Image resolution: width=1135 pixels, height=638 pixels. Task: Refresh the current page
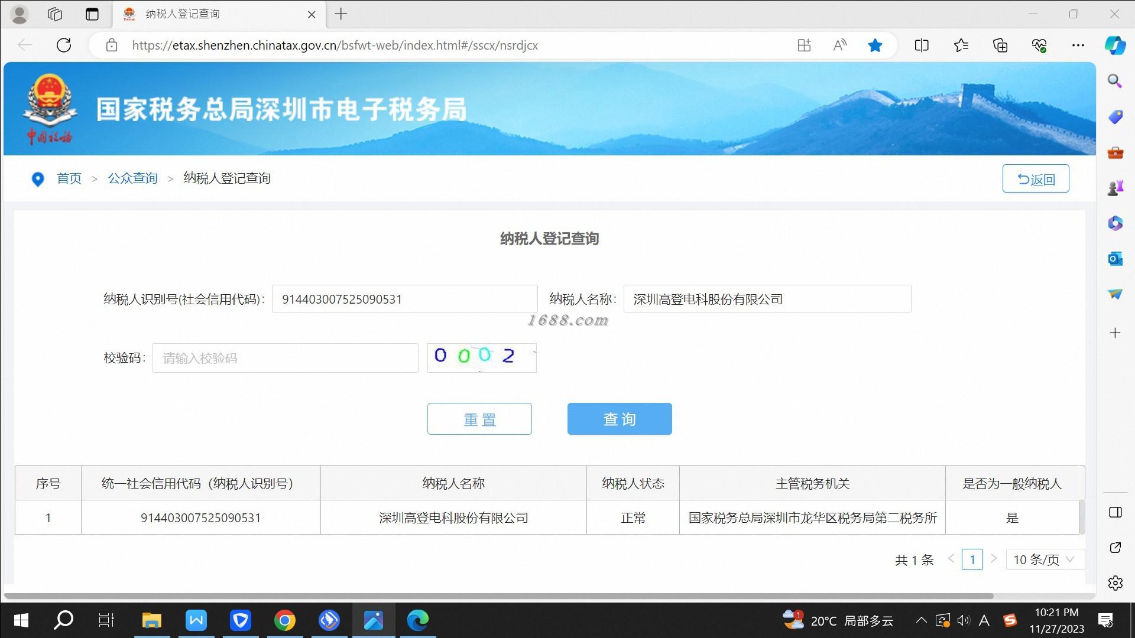[x=64, y=45]
